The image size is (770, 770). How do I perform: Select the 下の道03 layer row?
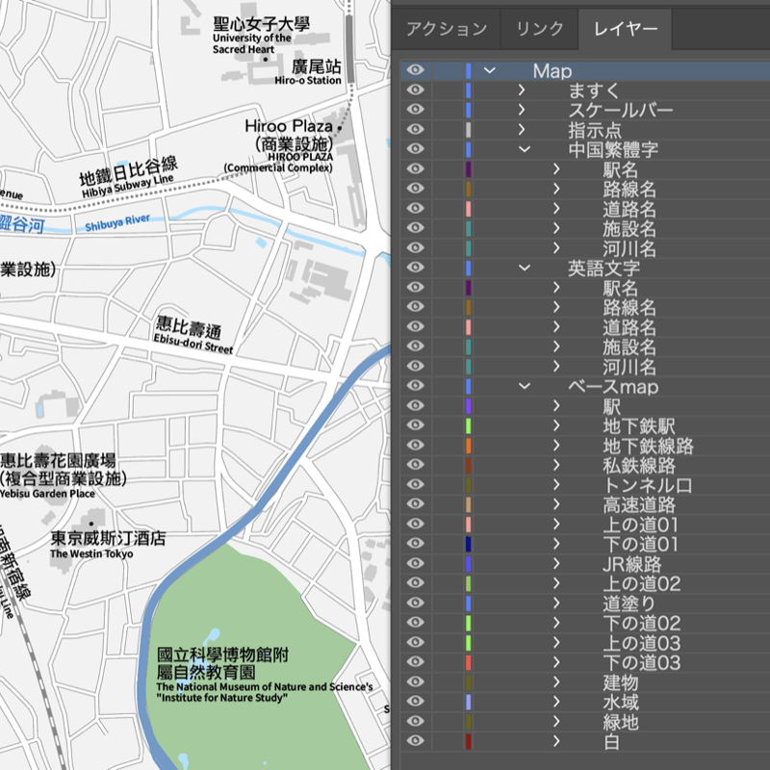[x=585, y=662]
